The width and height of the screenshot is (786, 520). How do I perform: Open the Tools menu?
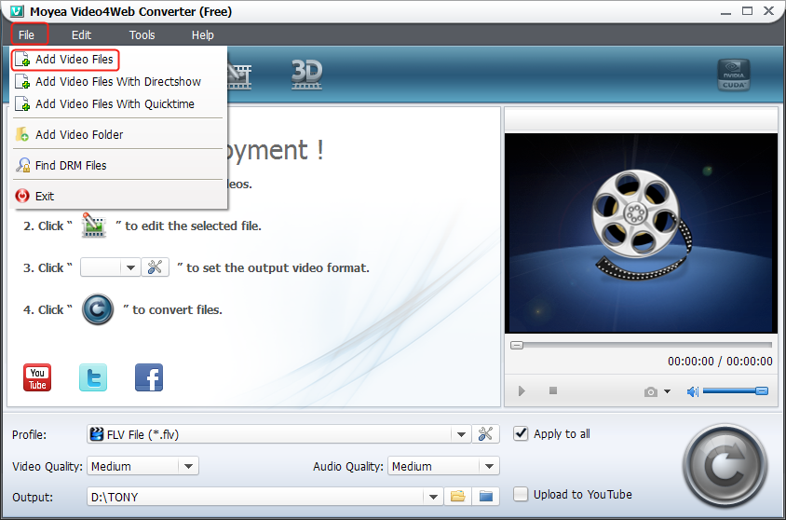[x=142, y=35]
